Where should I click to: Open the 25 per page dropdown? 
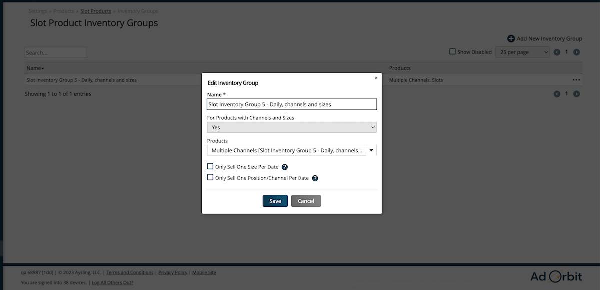pos(522,52)
